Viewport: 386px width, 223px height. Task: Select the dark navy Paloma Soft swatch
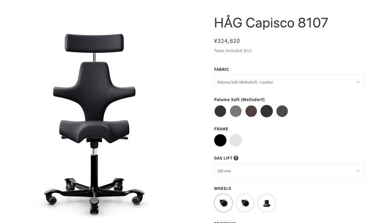267,111
